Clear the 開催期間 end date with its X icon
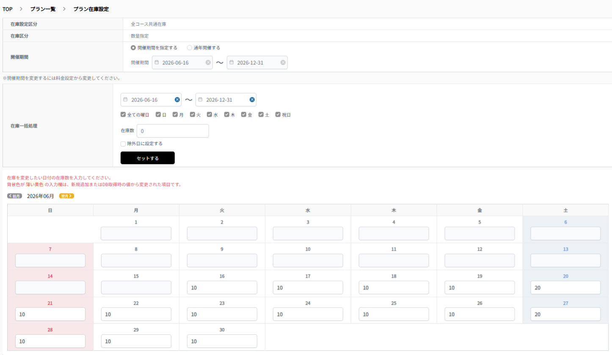612x355 pixels. point(283,63)
